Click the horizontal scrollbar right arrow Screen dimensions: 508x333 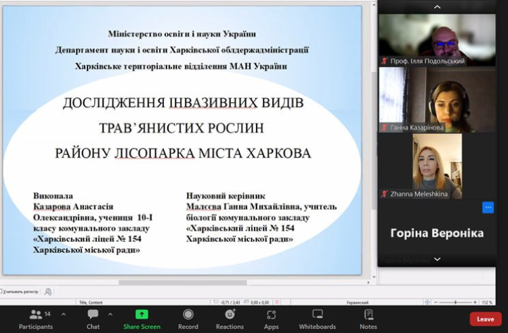tap(368, 282)
